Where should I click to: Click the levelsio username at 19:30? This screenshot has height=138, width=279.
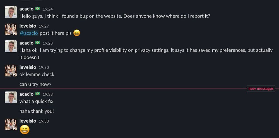coord(28,67)
